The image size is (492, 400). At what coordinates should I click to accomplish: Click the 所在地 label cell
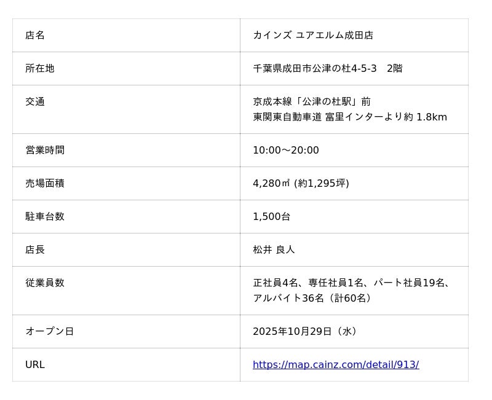point(40,68)
